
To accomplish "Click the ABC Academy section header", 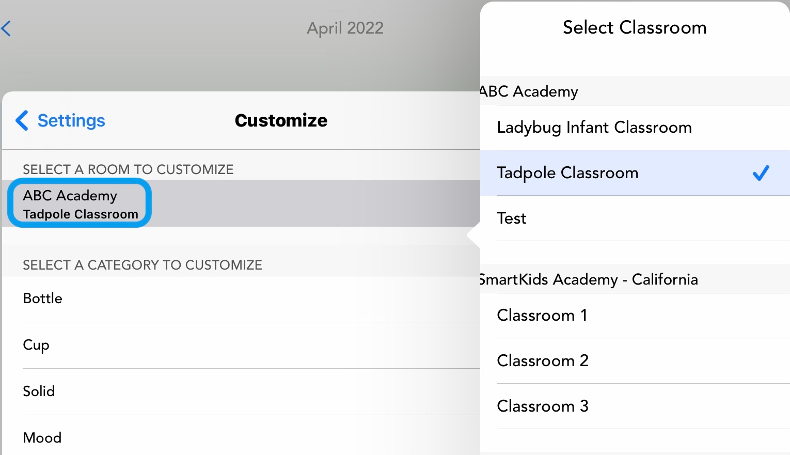I will click(x=529, y=91).
